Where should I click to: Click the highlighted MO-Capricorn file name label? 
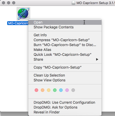click(18, 23)
